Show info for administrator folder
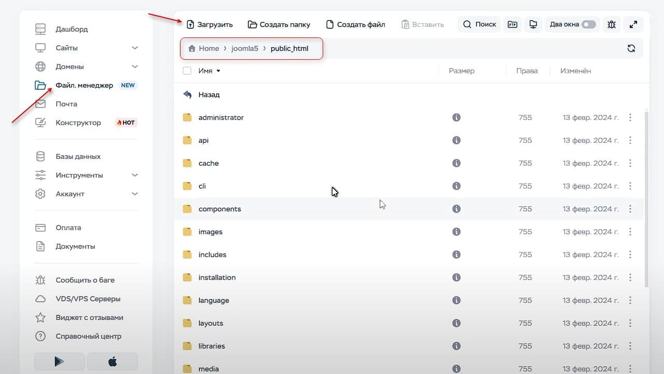This screenshot has height=374, width=664. click(457, 117)
